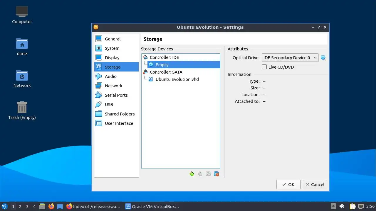The width and height of the screenshot is (376, 211).
Task: Open the Optical Drive port dropdown
Action: [x=290, y=58]
